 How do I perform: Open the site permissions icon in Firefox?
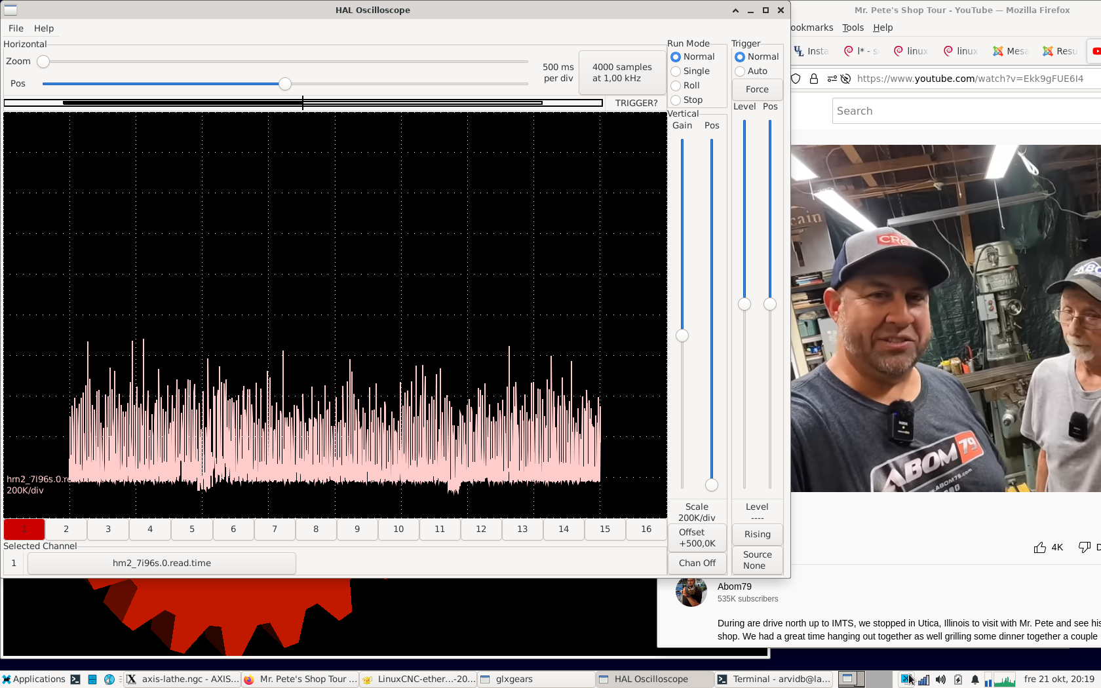832,79
